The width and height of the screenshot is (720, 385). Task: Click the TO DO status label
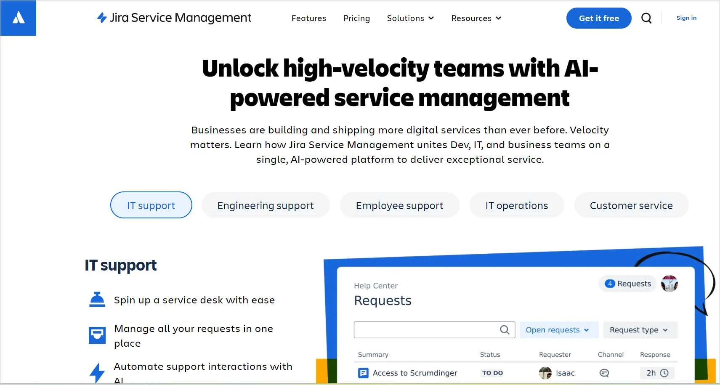(492, 373)
